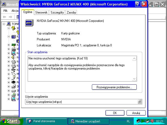Viewport: 167px width, 125px height.
Task: Select the keyboard icon in device tree
Action: 14,49
